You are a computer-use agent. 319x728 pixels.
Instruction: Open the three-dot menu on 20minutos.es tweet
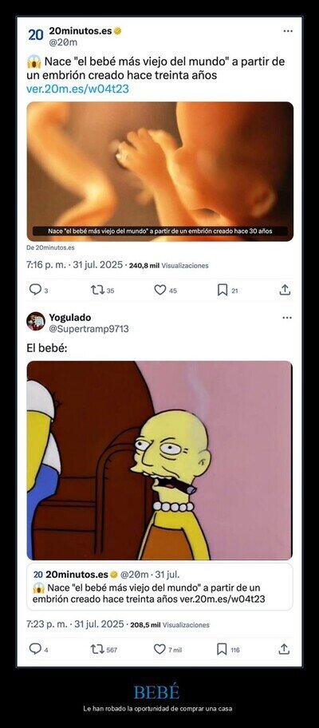tap(287, 31)
